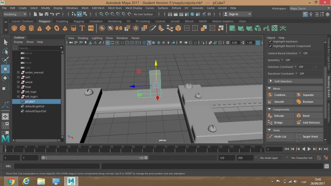The width and height of the screenshot is (331, 186).
Task: Click frame 50 on the time slider
Action: tap(111, 149)
